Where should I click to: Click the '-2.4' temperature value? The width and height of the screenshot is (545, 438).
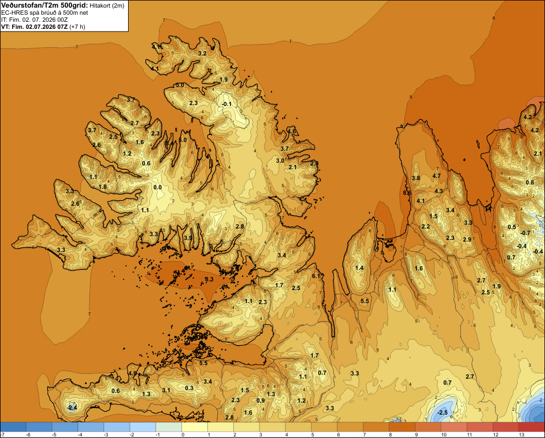[72, 408]
